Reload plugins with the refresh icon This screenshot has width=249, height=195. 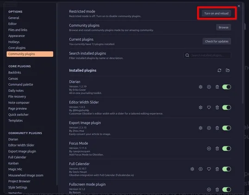[219, 70]
